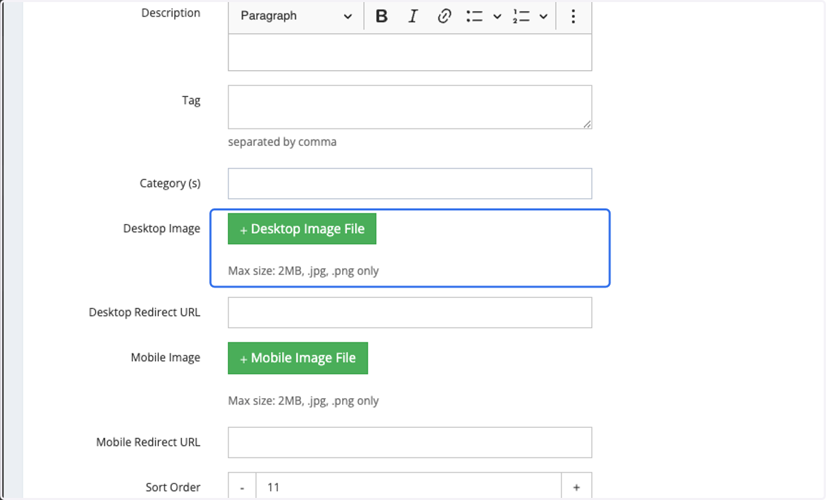This screenshot has width=826, height=500.
Task: Select the Category (s) input field
Action: (410, 184)
